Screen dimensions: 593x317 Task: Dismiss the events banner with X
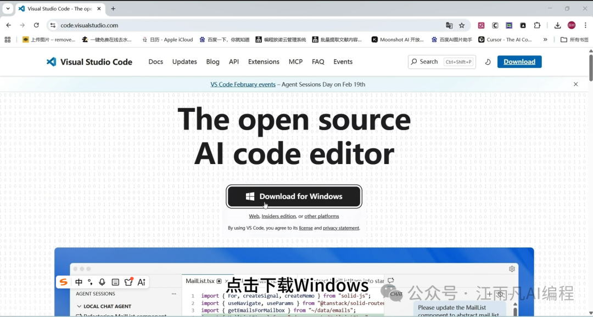tap(575, 84)
